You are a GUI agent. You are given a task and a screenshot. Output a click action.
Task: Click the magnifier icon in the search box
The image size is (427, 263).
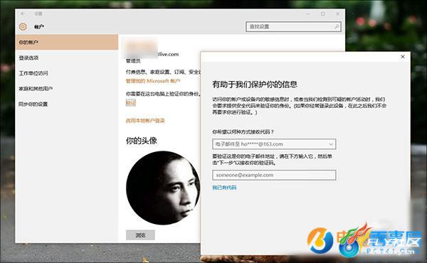pos(337,26)
